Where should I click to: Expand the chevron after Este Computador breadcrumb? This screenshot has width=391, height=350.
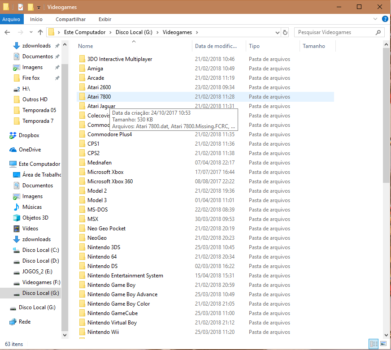click(x=110, y=32)
